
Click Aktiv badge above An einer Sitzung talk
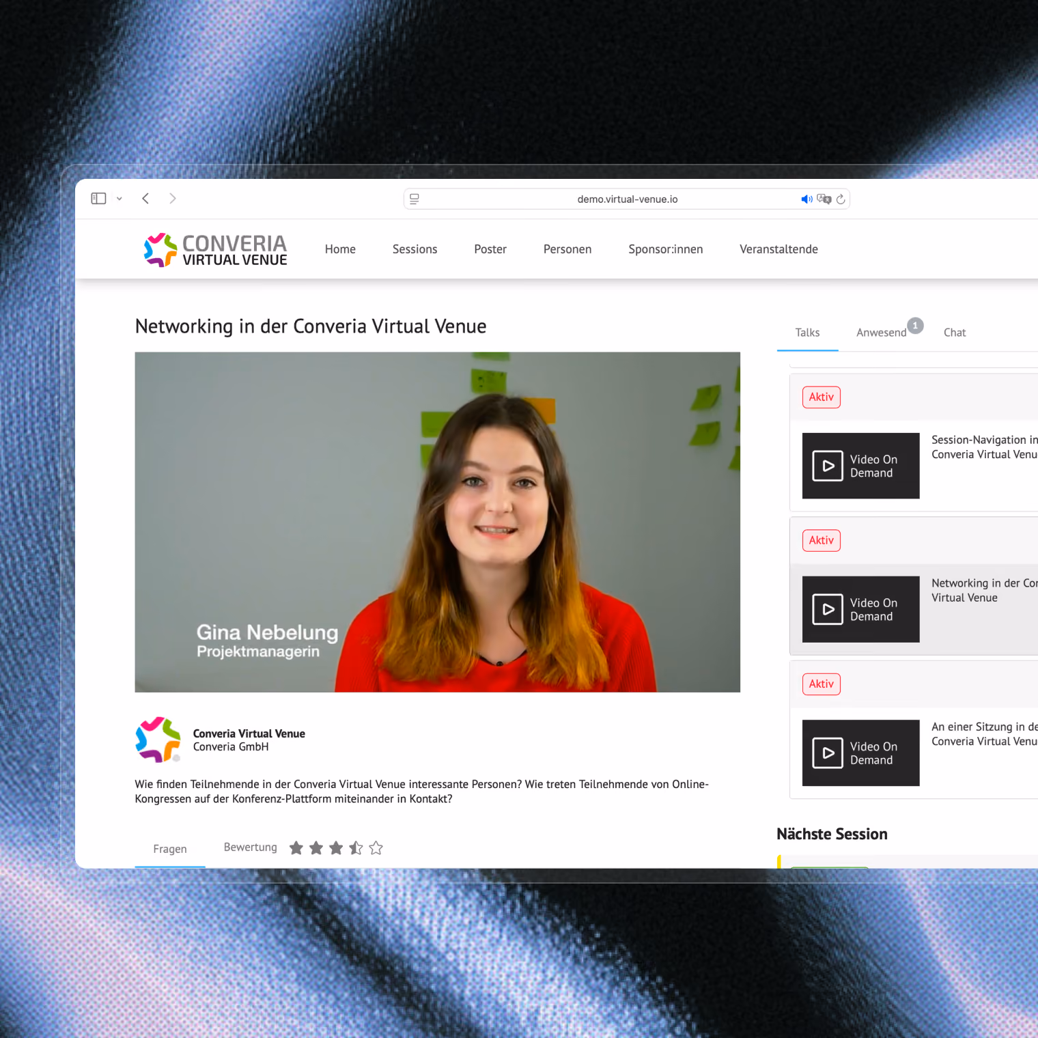[x=822, y=684]
